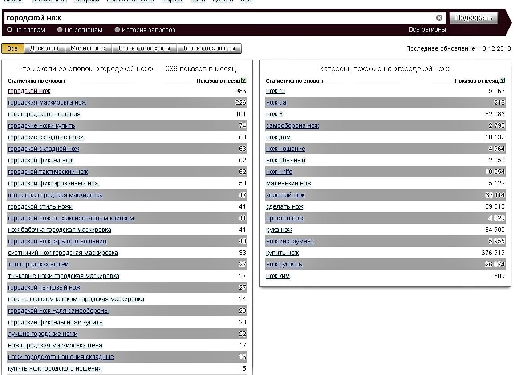
Task: Open the 'городская маскировка нож' link
Action: click(47, 102)
